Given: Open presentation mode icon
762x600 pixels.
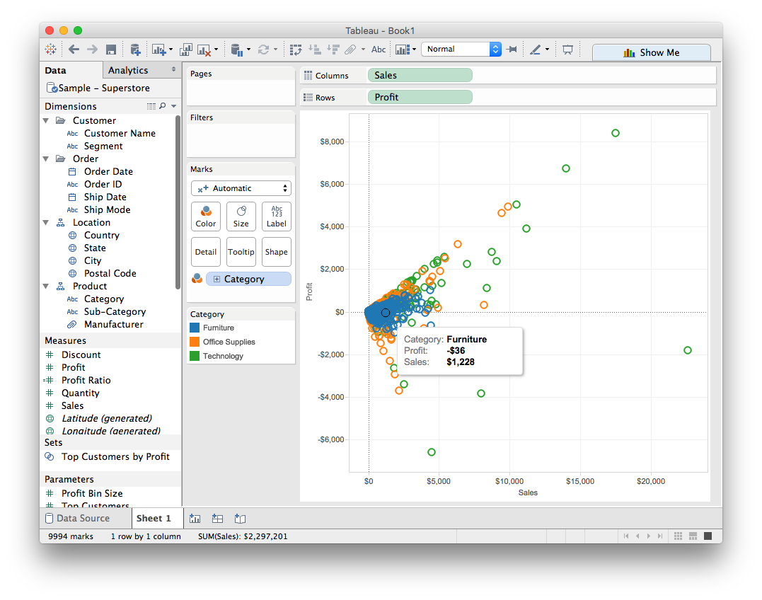Looking at the screenshot, I should point(567,49).
